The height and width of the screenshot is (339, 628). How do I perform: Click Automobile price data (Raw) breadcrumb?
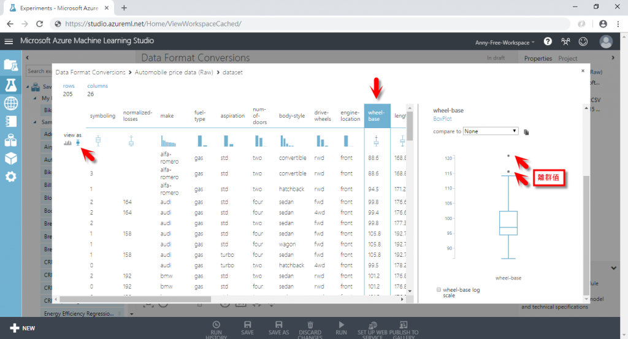click(x=174, y=72)
